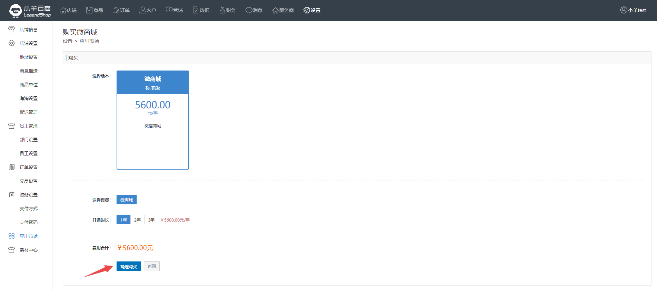The height and width of the screenshot is (290, 657).
Task: Select the 微商城 标准版 version card
Action: pos(152,120)
